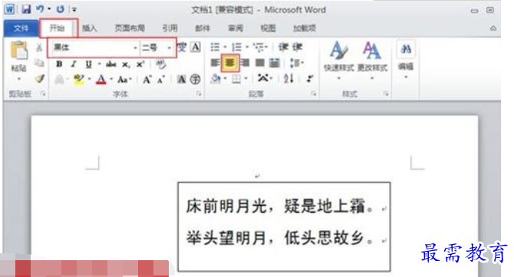
Task: Switch to the Review 审阅 tab
Action: [x=236, y=28]
